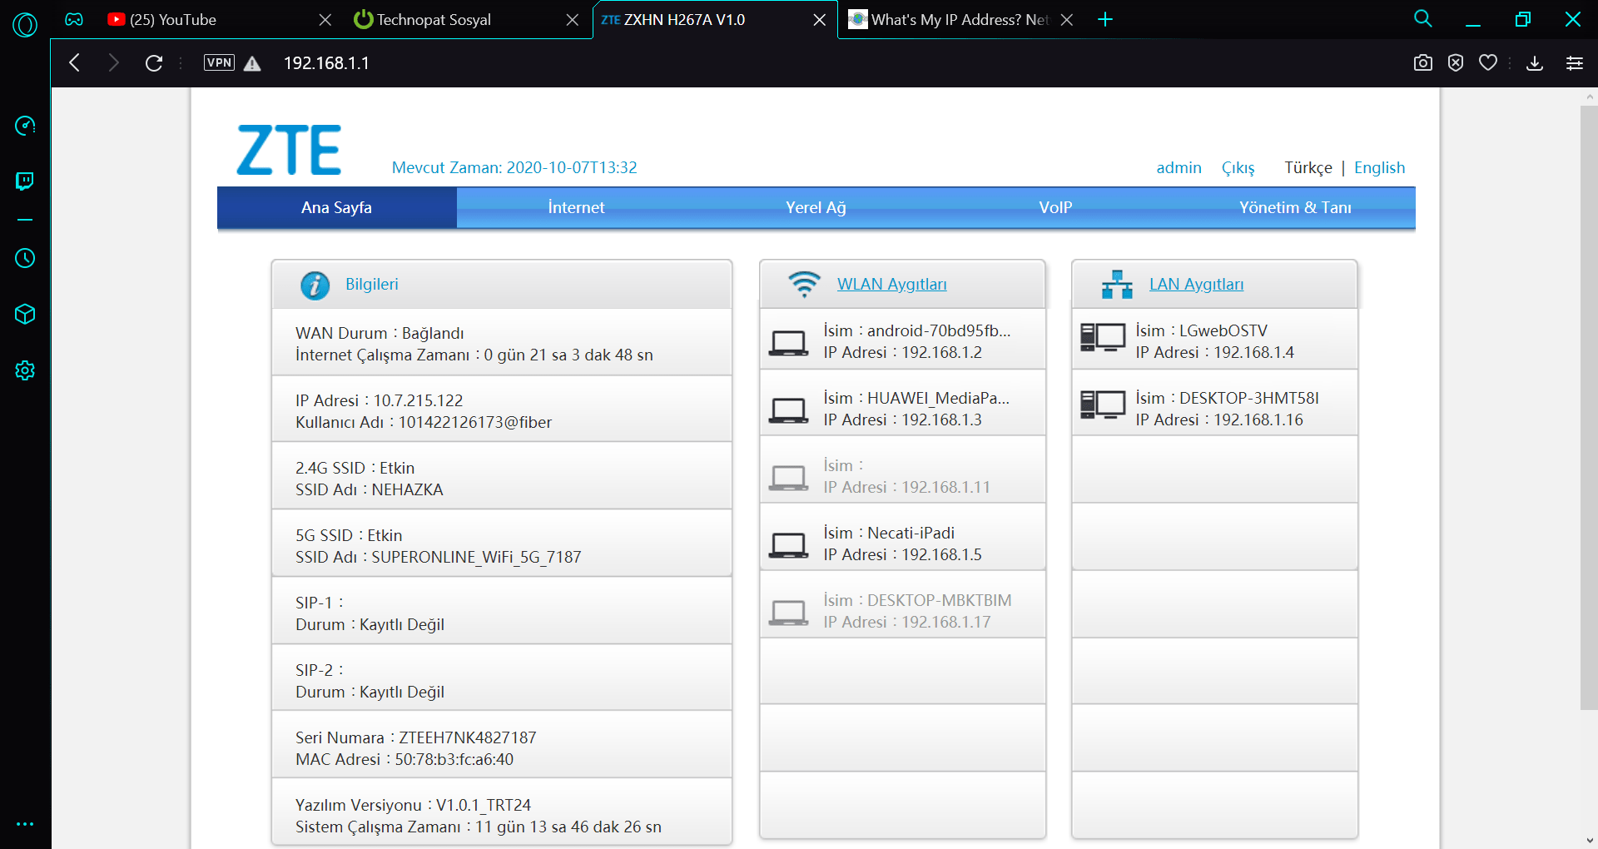Open the VoIP menu

[x=1055, y=208]
